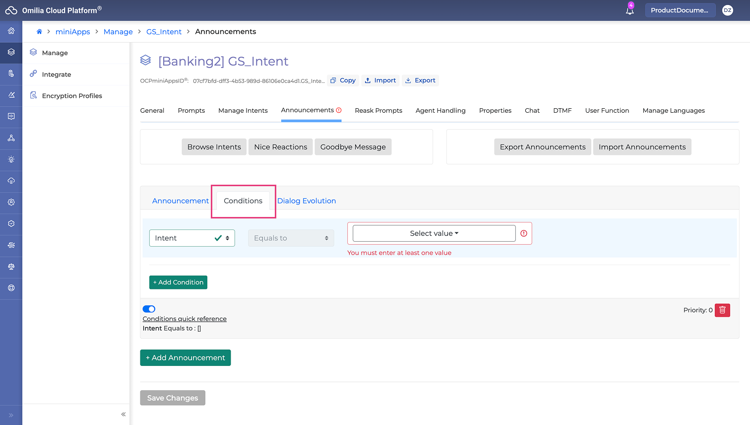Open the home icon in sidebar
Viewport: 750px width, 425px height.
pyautogui.click(x=11, y=31)
